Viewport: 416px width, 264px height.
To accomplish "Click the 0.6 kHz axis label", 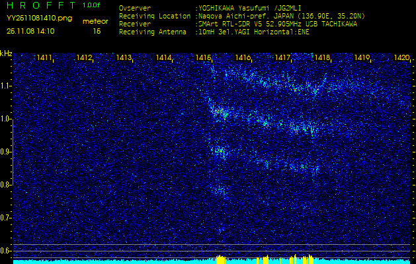I will [7, 251].
